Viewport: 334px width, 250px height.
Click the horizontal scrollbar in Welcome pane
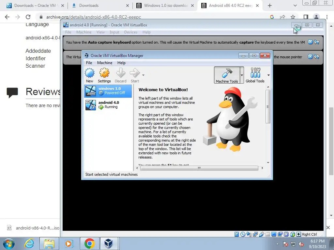(x=199, y=168)
